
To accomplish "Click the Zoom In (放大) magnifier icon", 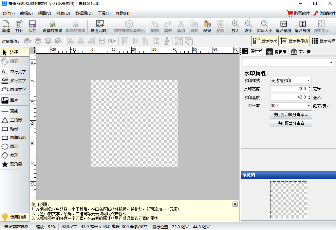I will click(235, 26).
